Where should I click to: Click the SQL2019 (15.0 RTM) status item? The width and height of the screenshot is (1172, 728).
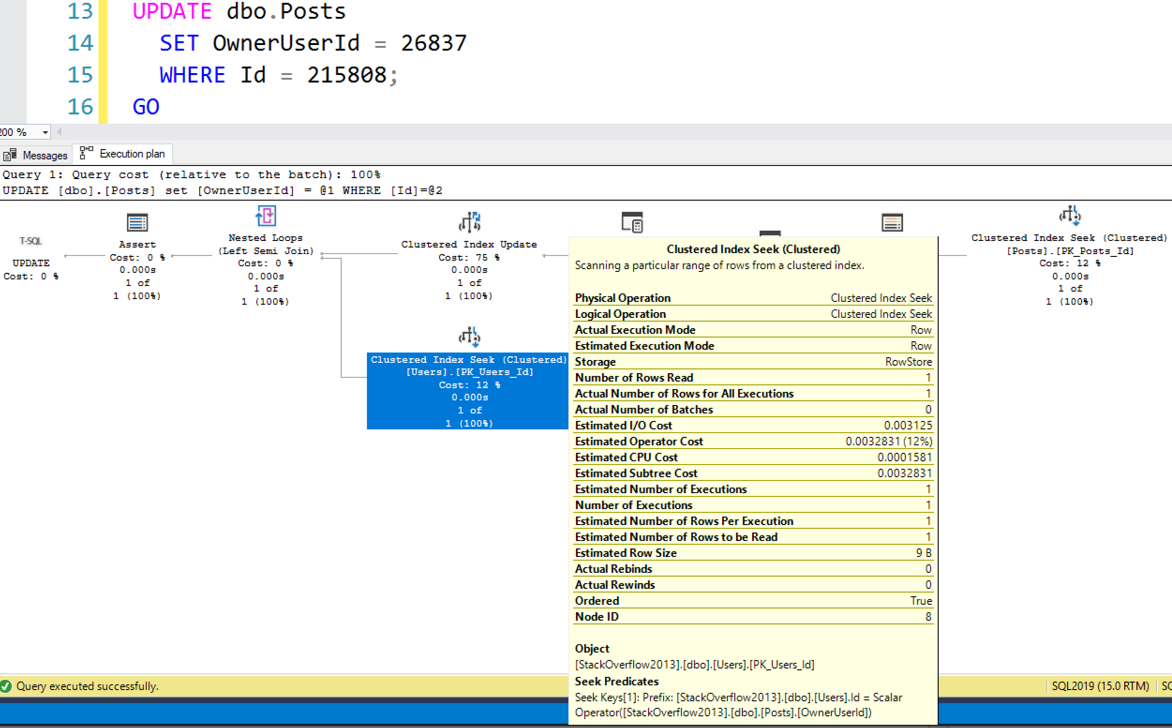click(x=1100, y=686)
